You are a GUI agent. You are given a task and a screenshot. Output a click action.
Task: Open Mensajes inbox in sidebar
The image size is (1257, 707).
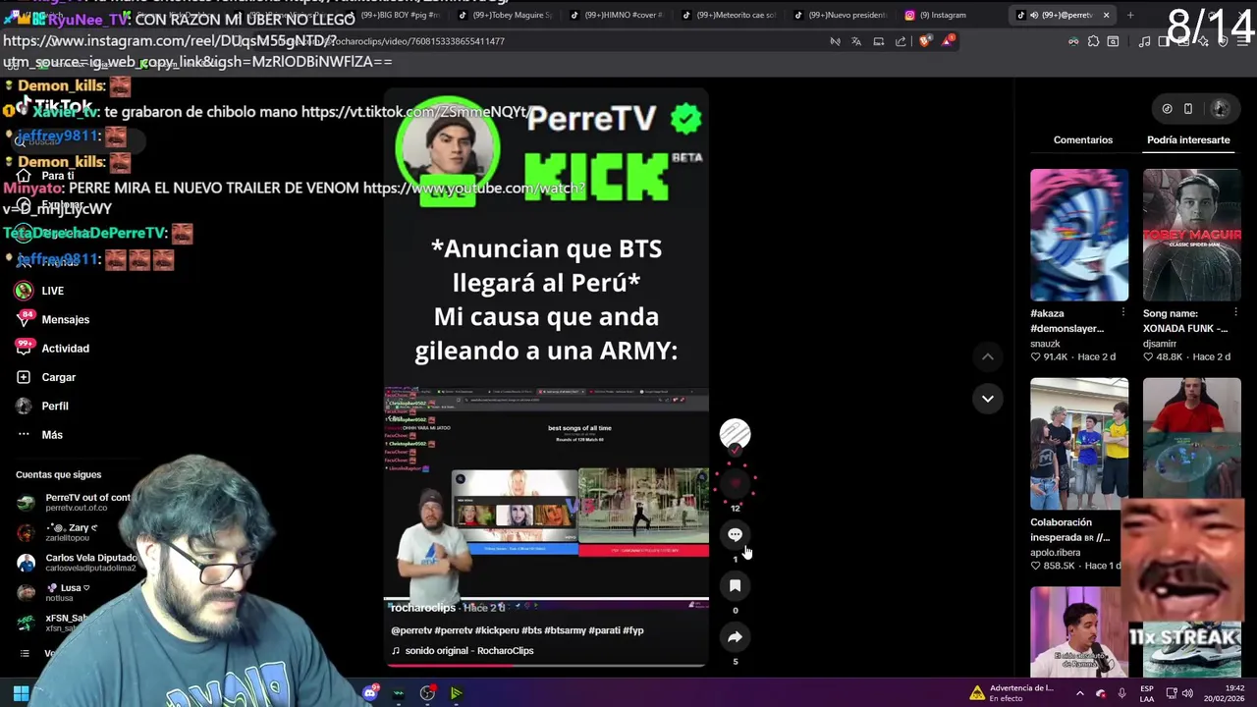[x=52, y=319]
